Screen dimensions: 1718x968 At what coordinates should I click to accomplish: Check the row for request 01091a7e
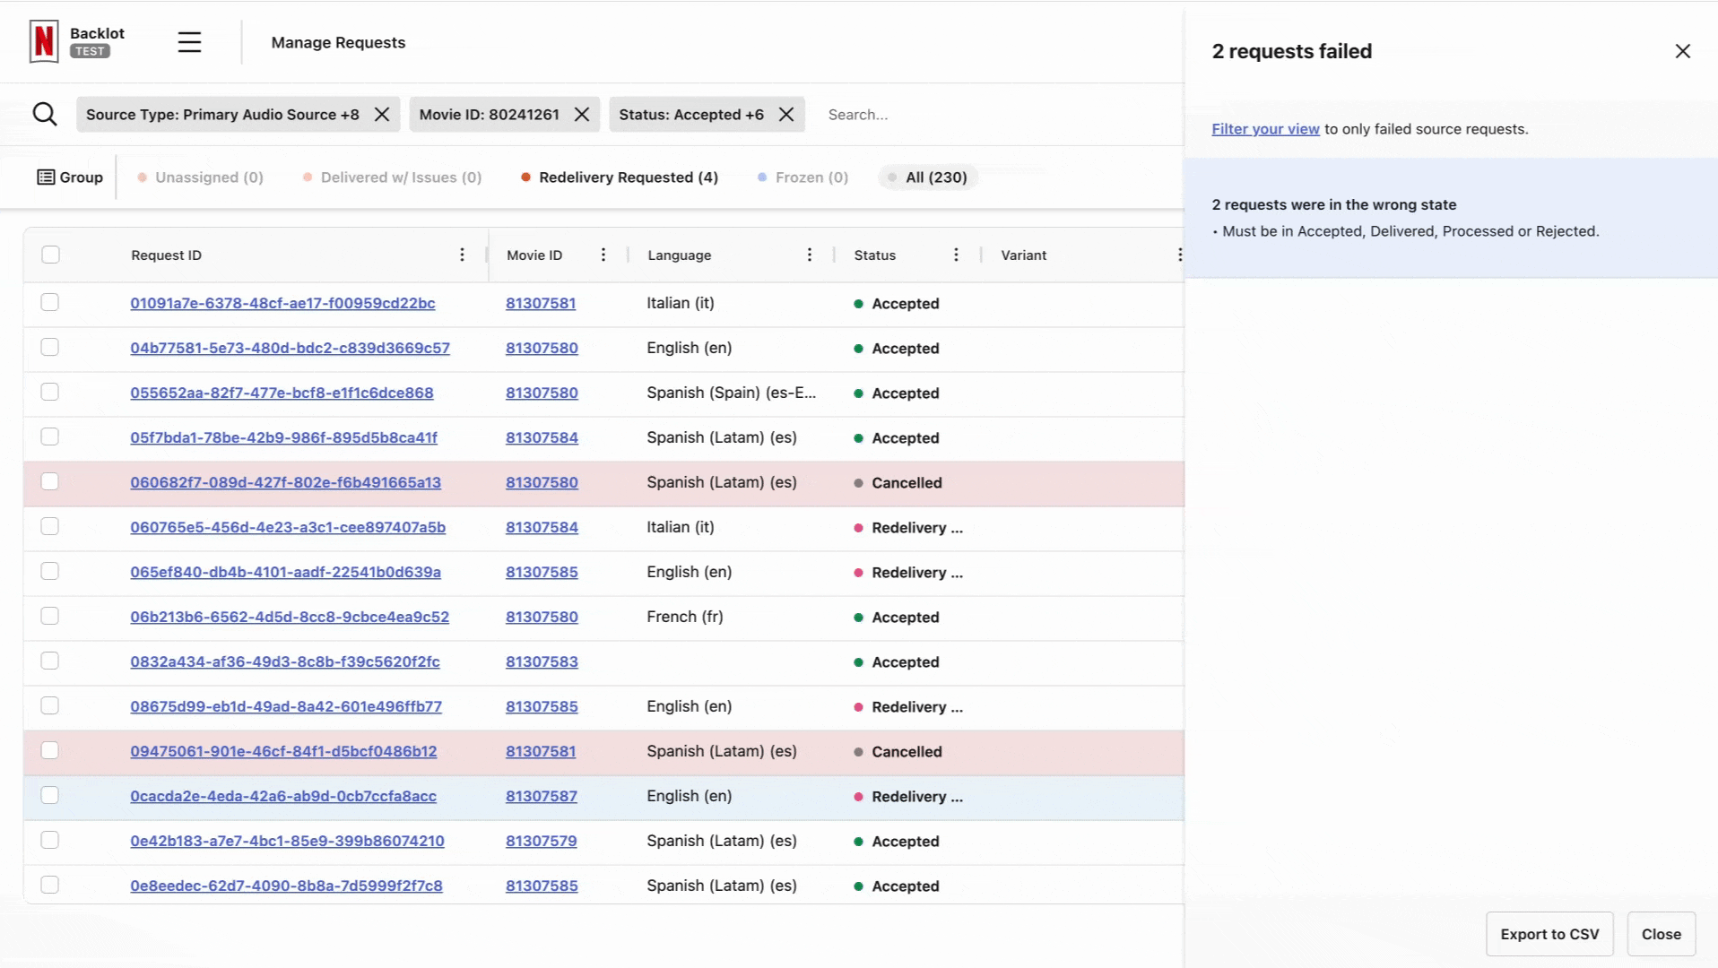click(50, 303)
